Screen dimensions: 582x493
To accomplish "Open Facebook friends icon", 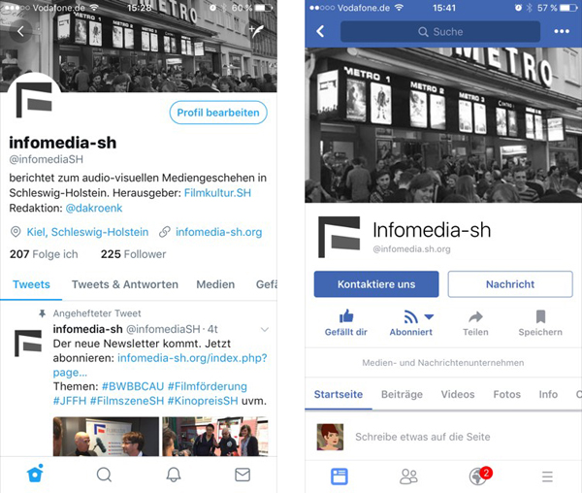I will point(408,477).
